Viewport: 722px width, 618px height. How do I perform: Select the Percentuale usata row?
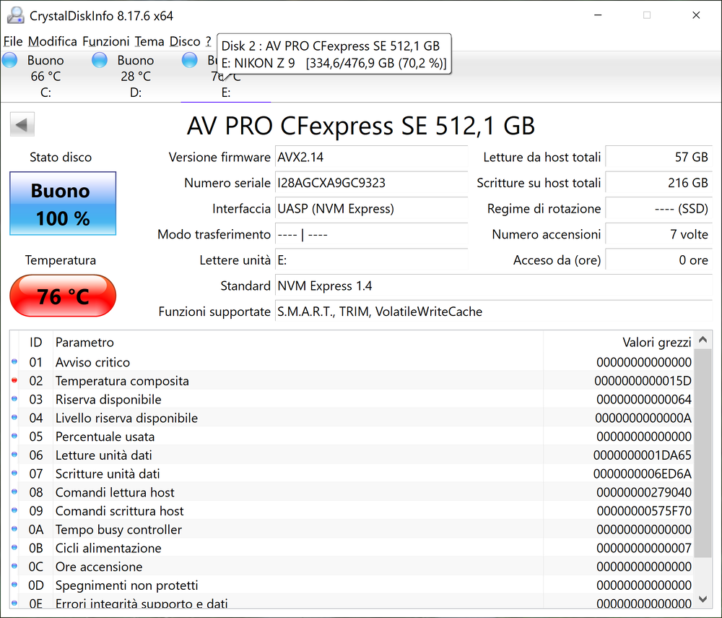click(x=352, y=437)
